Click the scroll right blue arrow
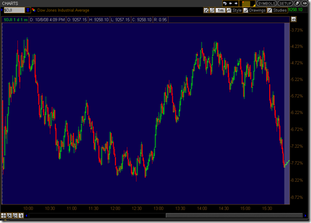Viewport: 311px width, 223px height. pyautogui.click(x=305, y=216)
